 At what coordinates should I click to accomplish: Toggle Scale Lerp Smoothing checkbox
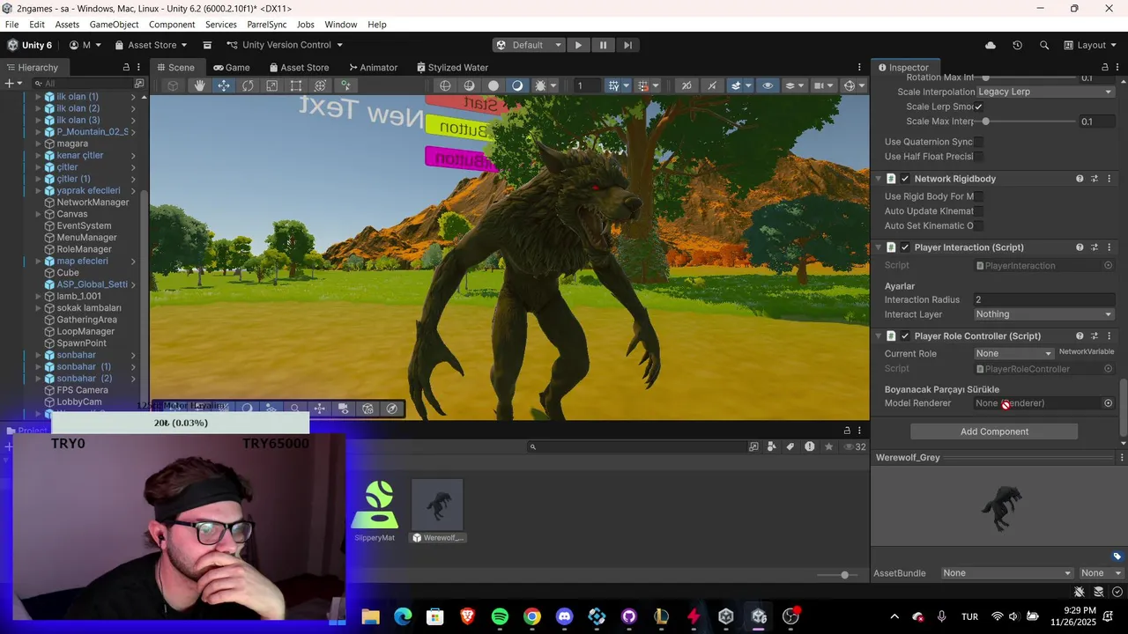pyautogui.click(x=978, y=107)
